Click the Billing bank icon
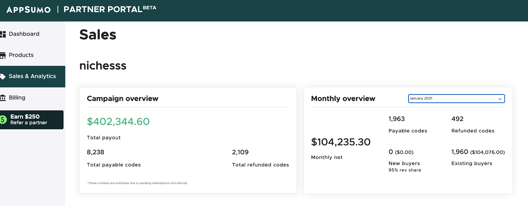Screen dimensions: 528x206 (x=3, y=98)
